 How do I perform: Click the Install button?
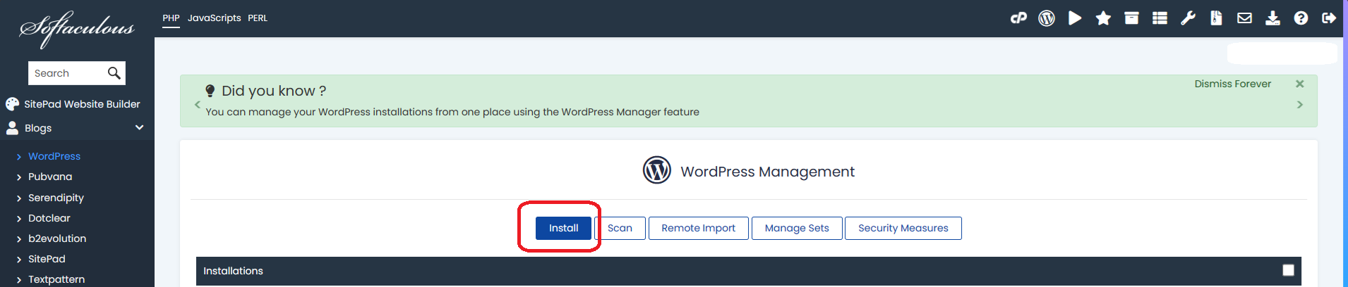click(x=563, y=228)
